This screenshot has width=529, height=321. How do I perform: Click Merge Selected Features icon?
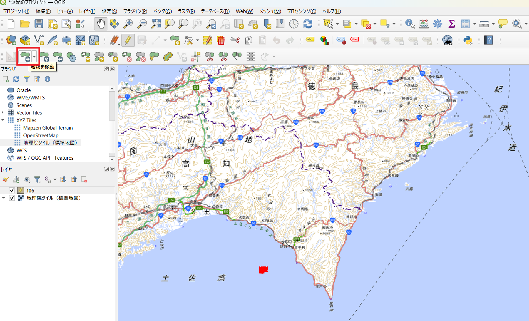click(237, 57)
